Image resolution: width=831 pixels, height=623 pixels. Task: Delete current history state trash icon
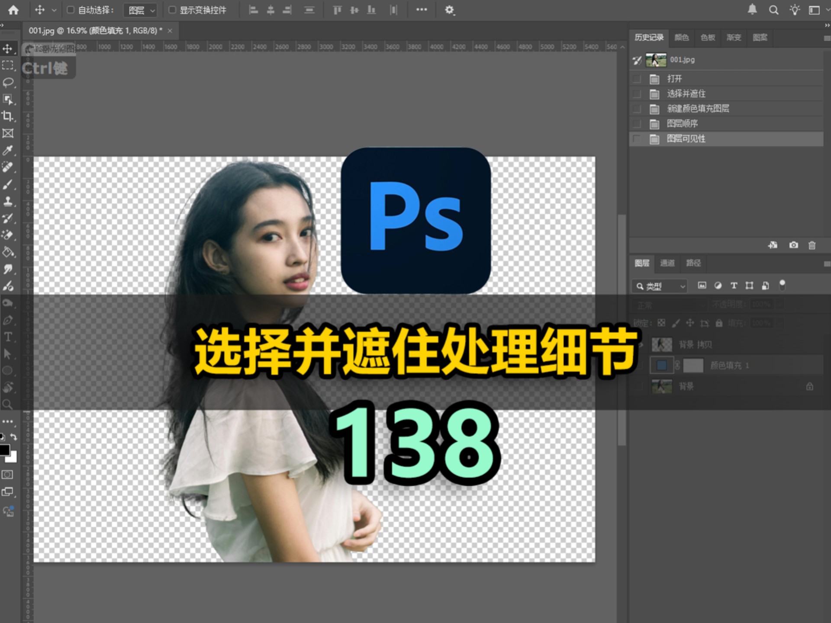812,245
